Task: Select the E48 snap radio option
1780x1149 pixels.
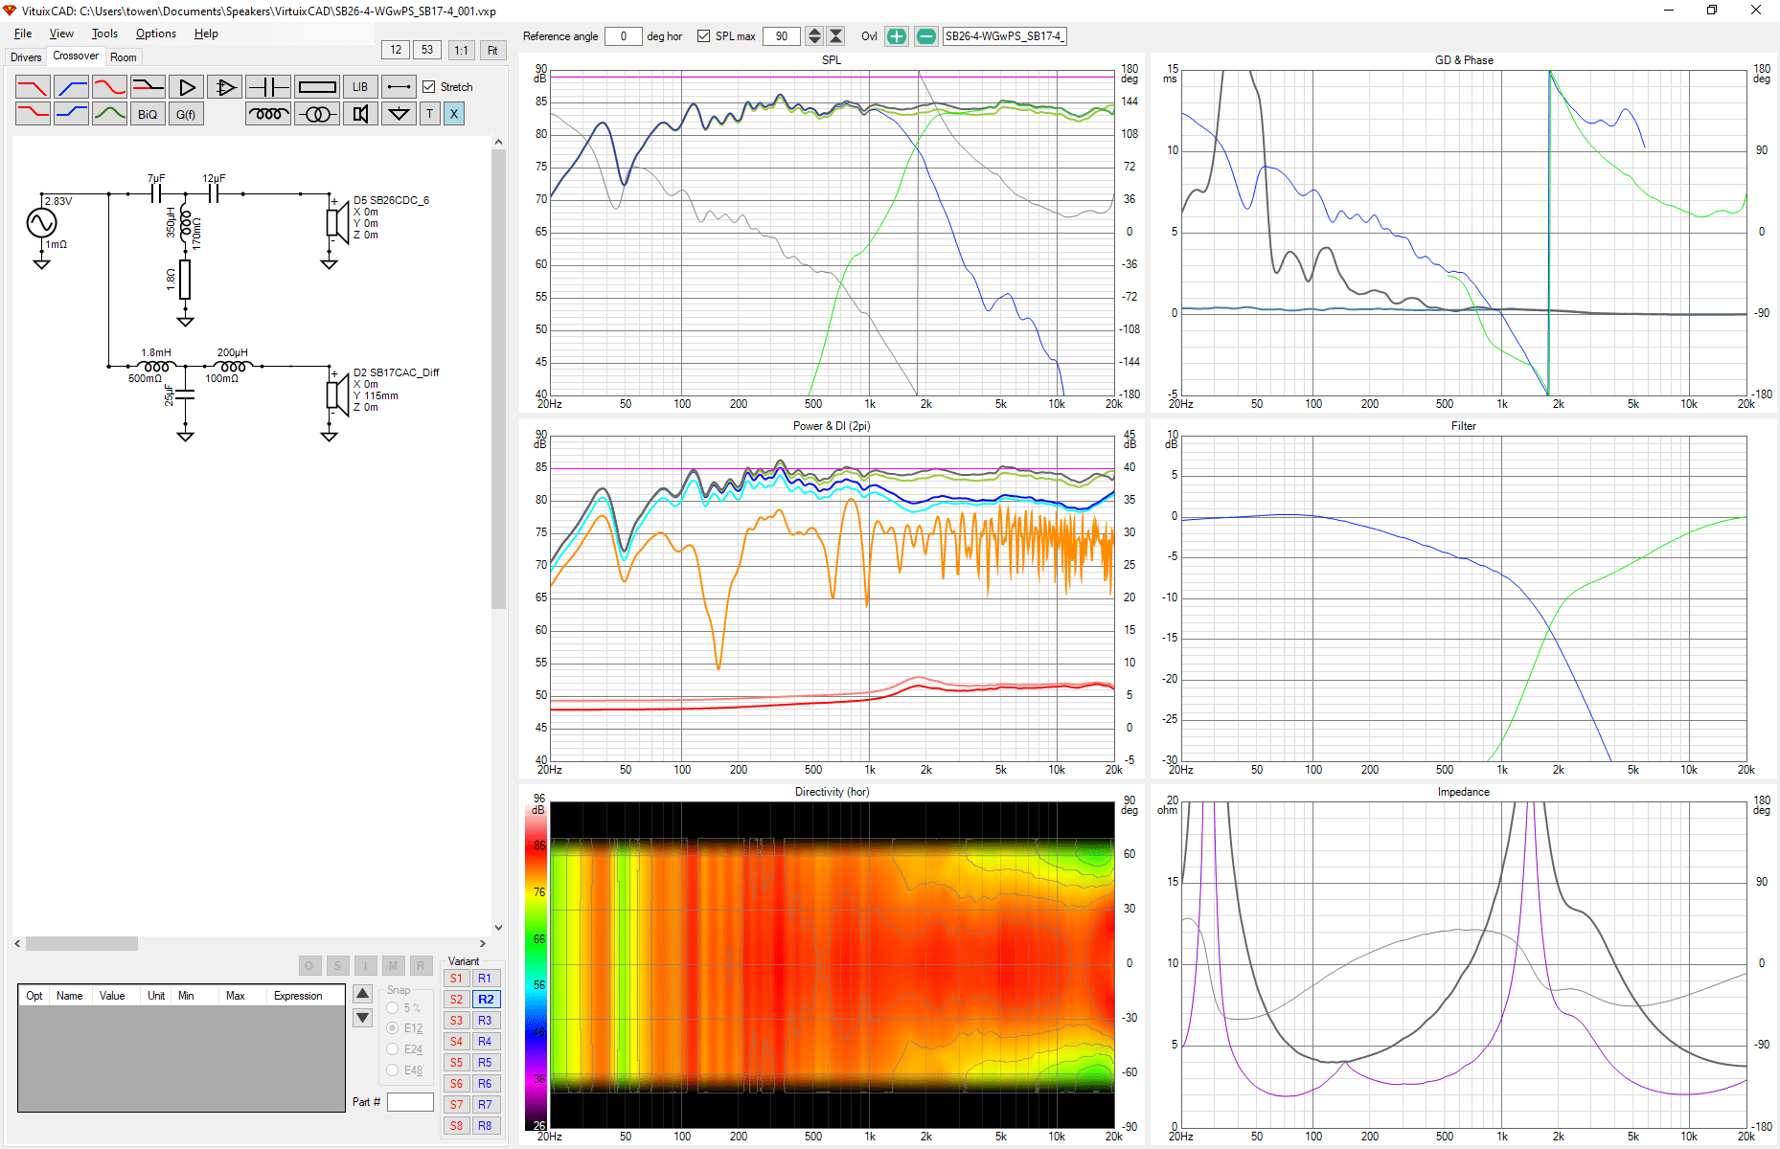Action: point(393,1070)
